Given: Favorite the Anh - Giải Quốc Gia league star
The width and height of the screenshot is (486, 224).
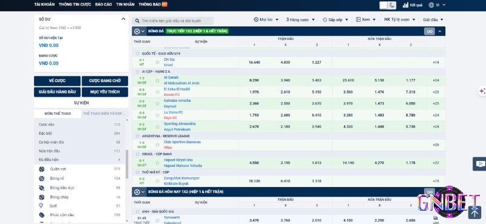Looking at the screenshot, I should coord(138,212).
